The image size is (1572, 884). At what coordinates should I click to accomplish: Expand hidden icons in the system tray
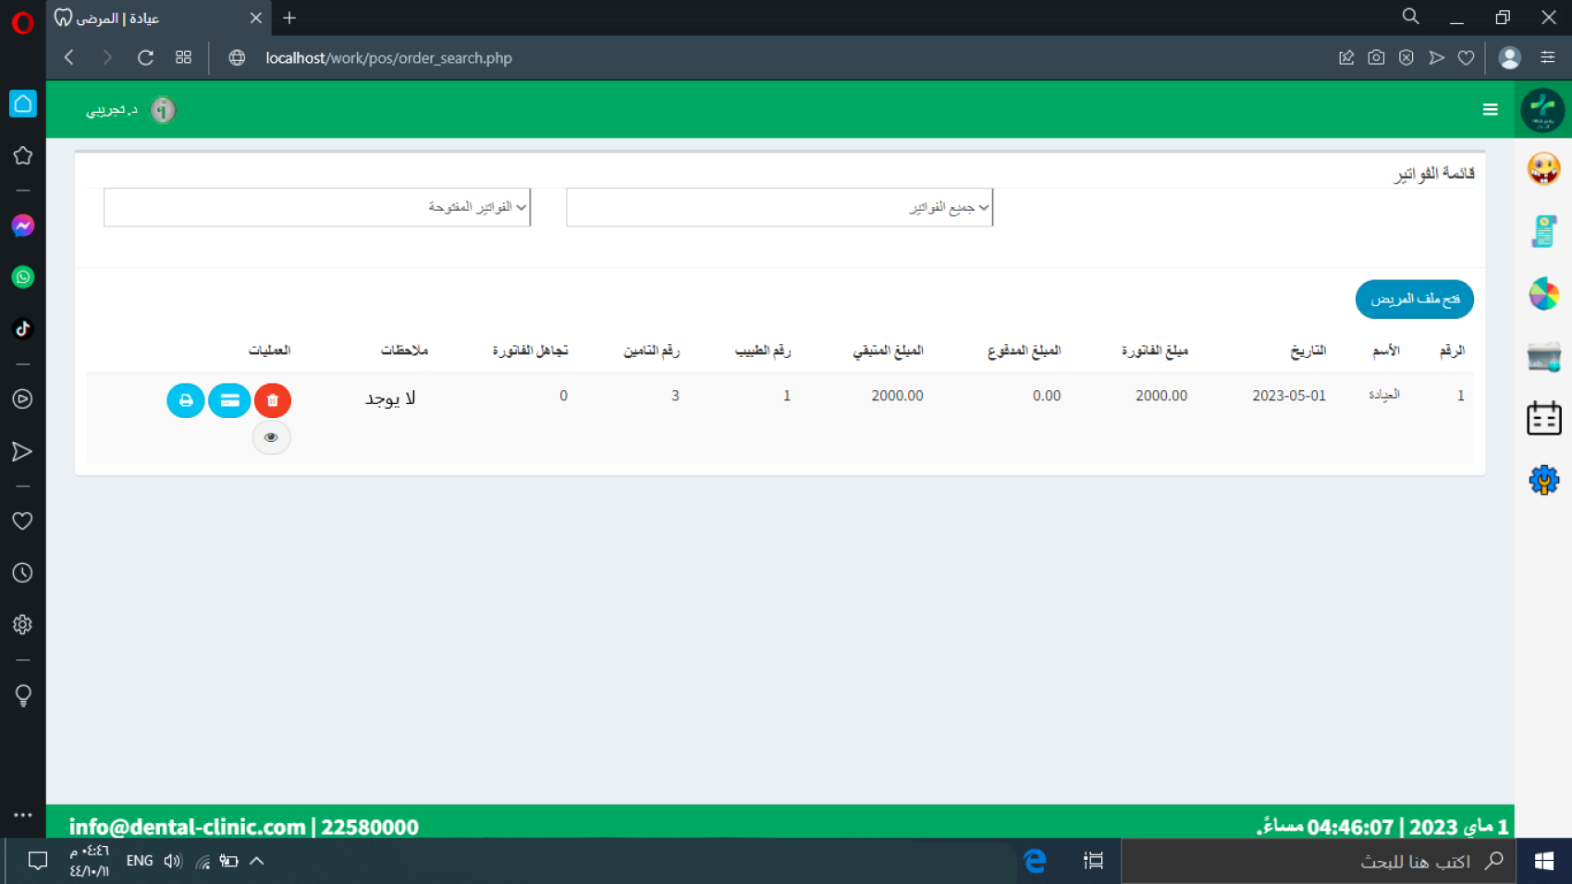click(x=256, y=860)
